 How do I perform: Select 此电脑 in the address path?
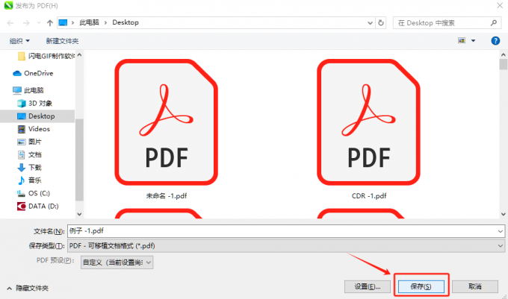[x=90, y=22]
